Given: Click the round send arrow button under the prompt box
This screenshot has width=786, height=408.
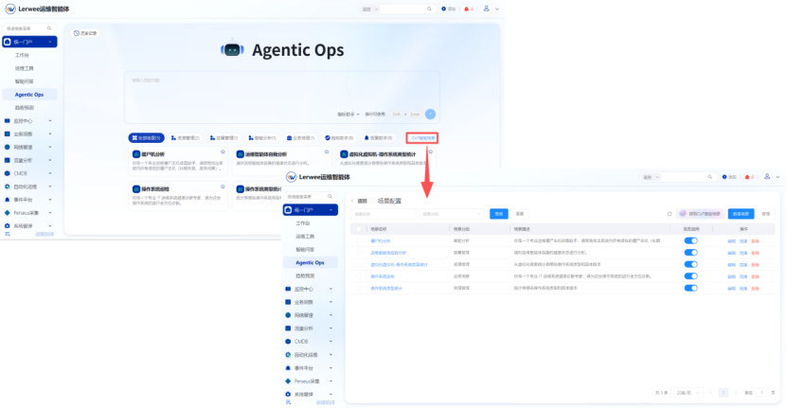Looking at the screenshot, I should point(430,115).
